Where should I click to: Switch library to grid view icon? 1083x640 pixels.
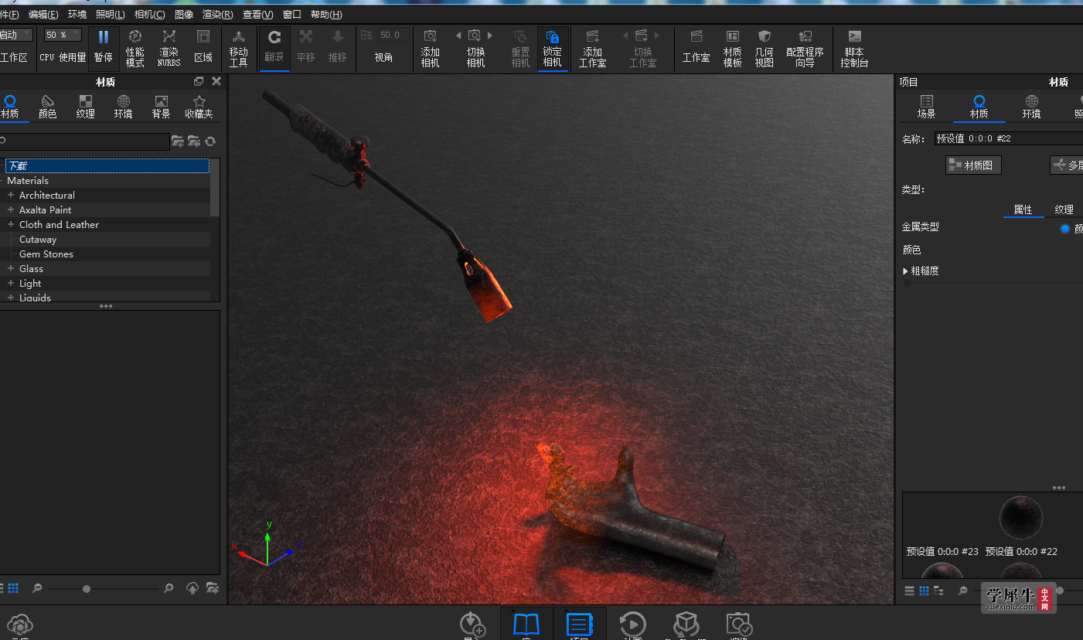click(x=13, y=588)
